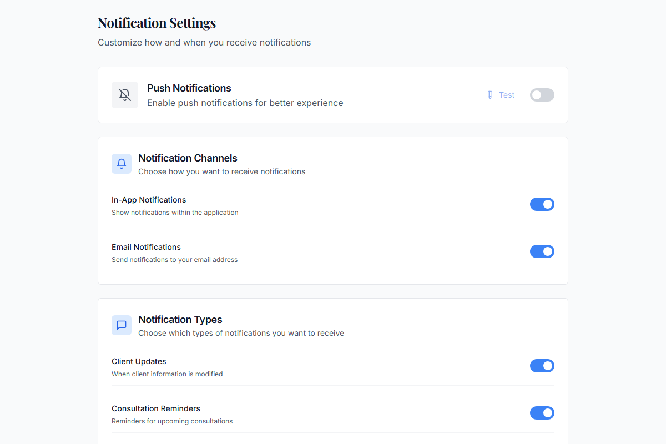Select the Consultation Reminders label
The image size is (666, 444).
[x=156, y=408]
